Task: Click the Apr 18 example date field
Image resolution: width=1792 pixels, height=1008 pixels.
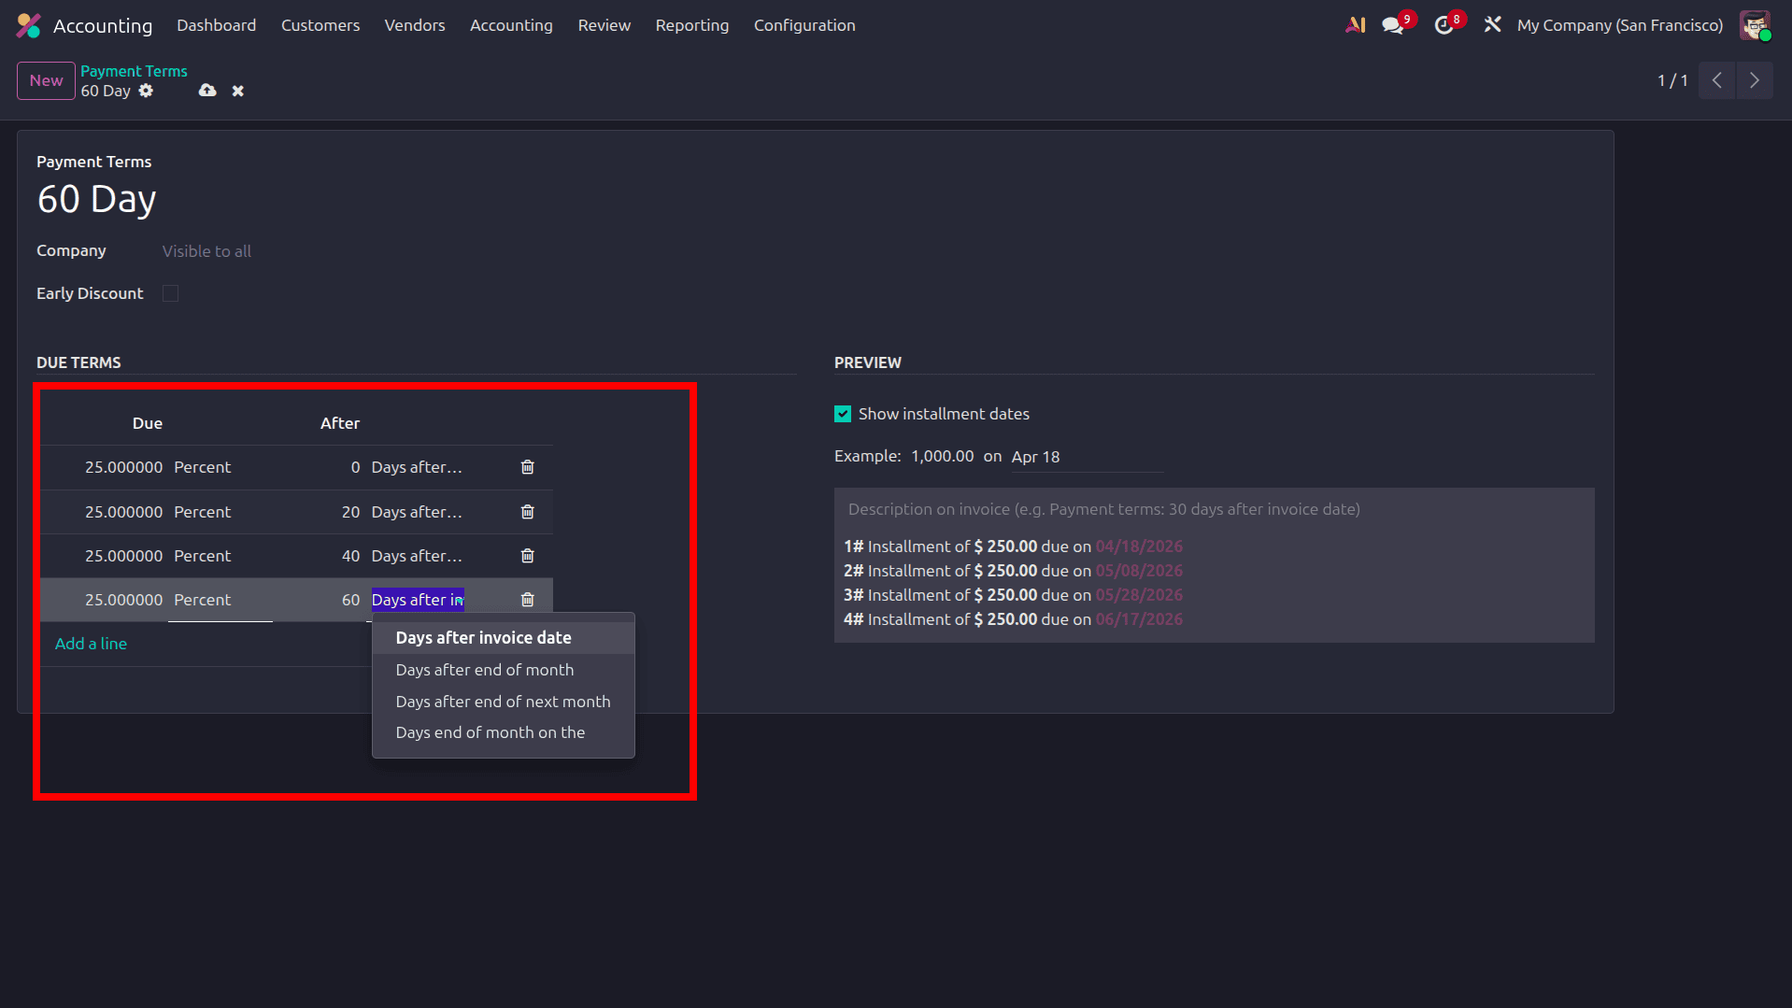Action: coord(1035,457)
